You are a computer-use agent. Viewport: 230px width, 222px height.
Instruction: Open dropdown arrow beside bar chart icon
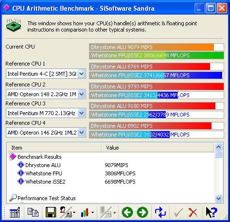tap(92, 212)
